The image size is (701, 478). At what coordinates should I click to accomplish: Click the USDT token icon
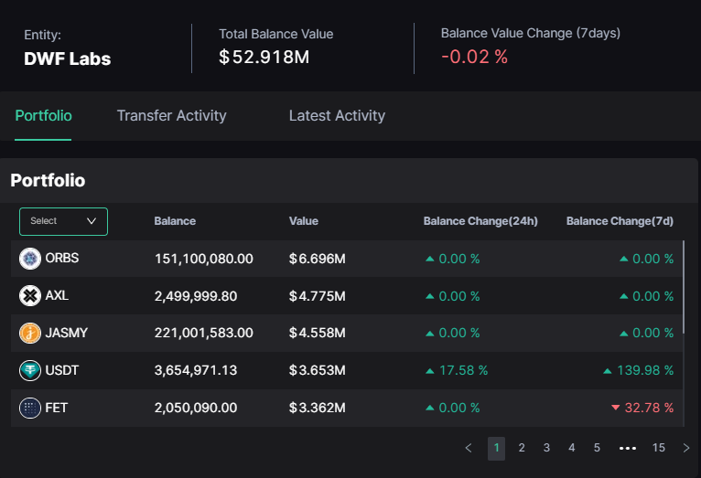point(30,370)
